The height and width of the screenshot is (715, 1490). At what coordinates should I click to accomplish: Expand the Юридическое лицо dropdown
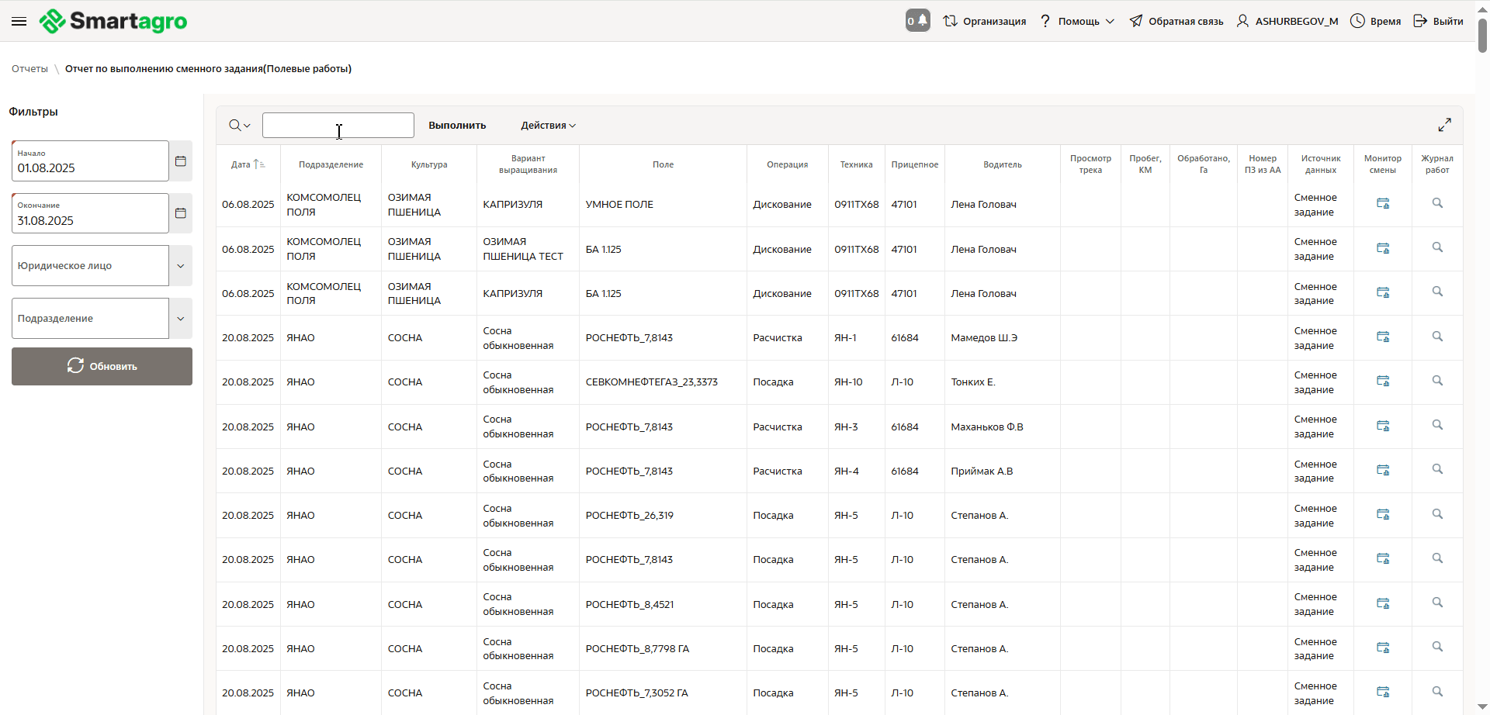click(181, 266)
